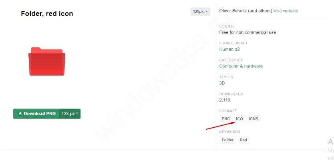Open the Visit website link
Image resolution: width=334 pixels, height=160 pixels.
[x=286, y=11]
